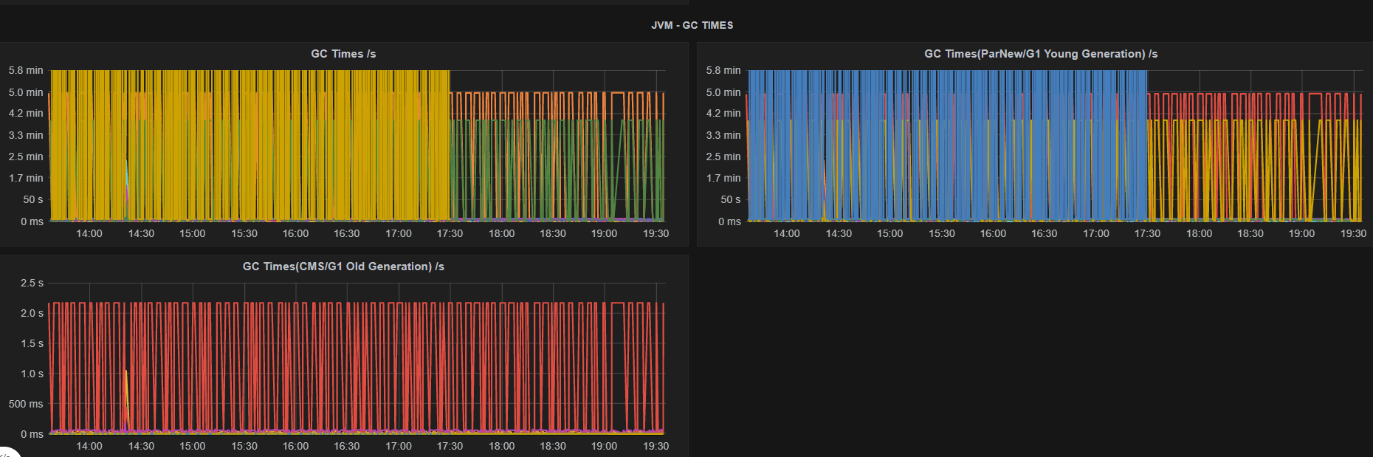1373x457 pixels.
Task: Click the 18:30 tick in GC Times /s panel
Action: click(553, 233)
